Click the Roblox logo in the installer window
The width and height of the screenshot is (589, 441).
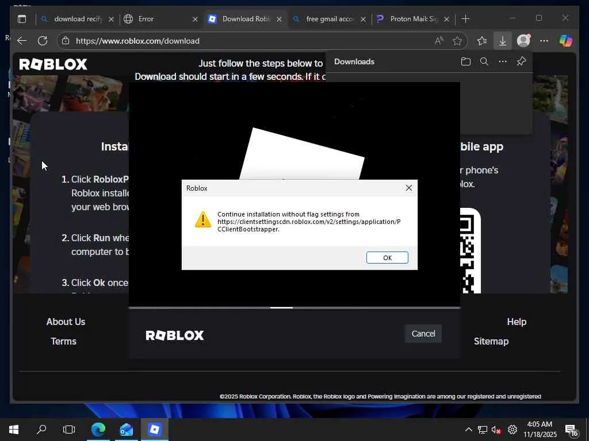pyautogui.click(x=175, y=335)
